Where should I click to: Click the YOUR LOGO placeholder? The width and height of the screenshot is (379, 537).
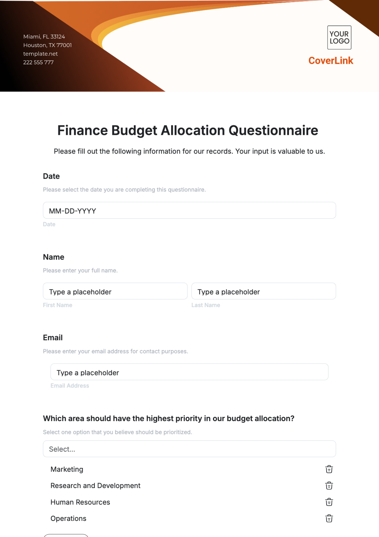pos(340,38)
